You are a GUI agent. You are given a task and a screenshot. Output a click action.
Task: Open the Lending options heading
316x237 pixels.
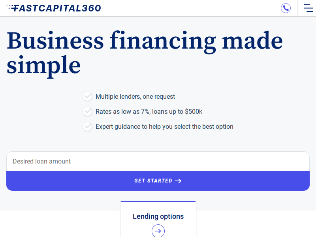pyautogui.click(x=158, y=216)
